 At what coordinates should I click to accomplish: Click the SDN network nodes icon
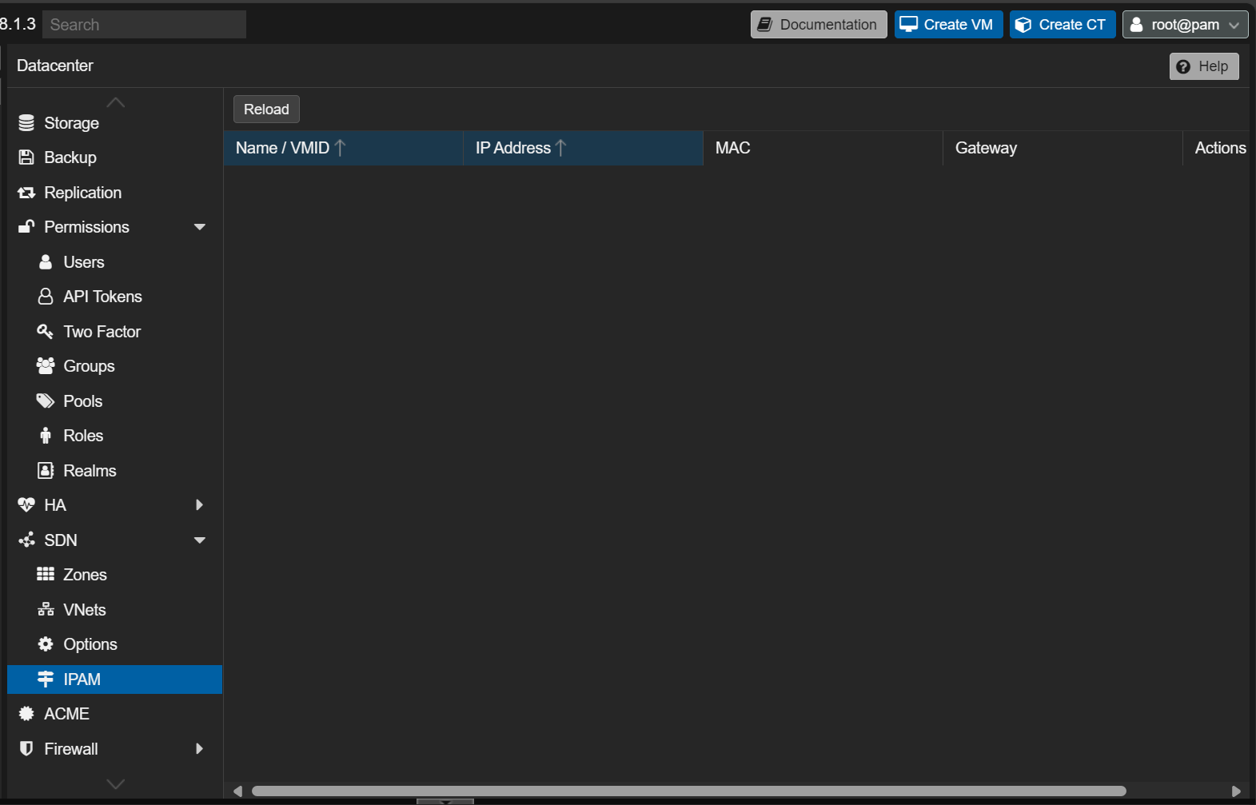tap(26, 540)
